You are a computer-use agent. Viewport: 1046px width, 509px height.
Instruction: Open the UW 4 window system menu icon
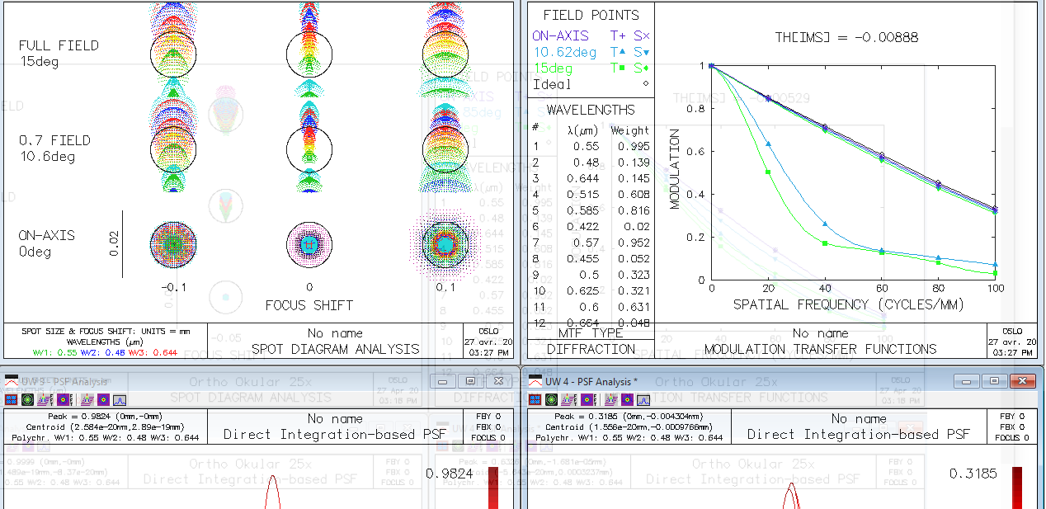[535, 381]
